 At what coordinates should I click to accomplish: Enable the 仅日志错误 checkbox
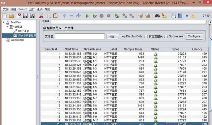pos(146,36)
